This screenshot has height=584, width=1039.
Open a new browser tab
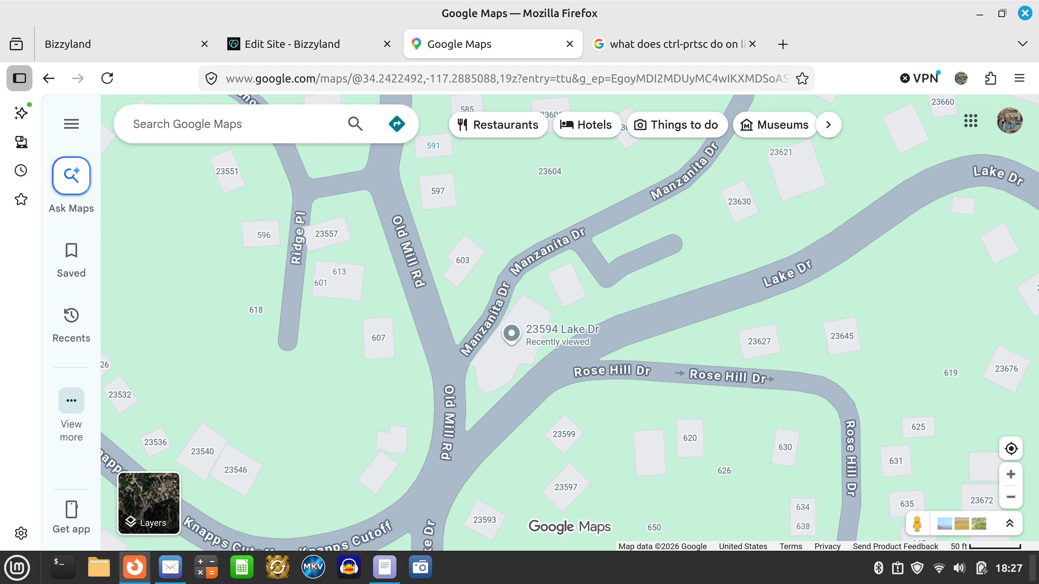click(x=782, y=44)
